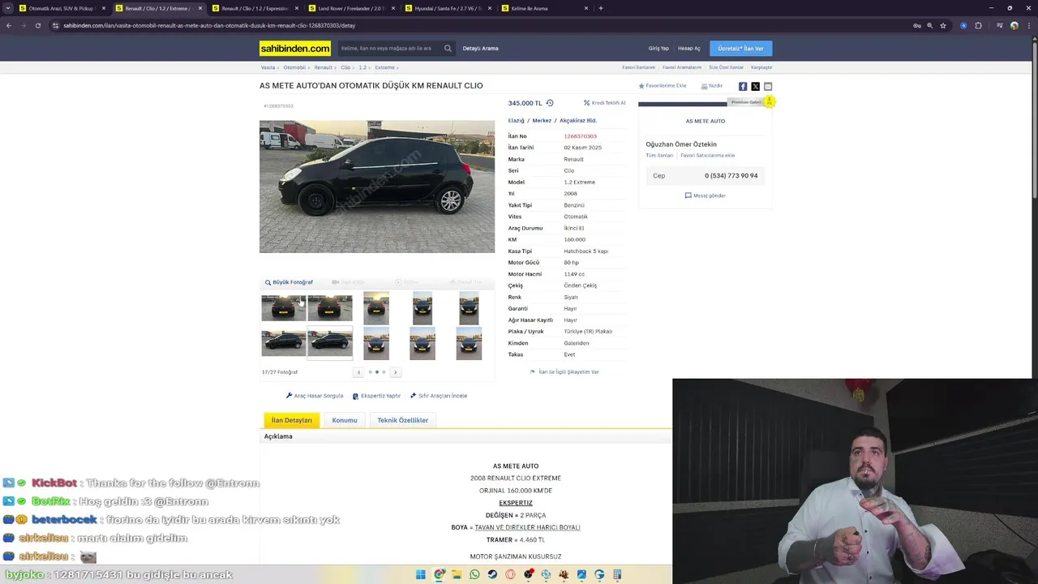This screenshot has width=1038, height=584.
Task: Click the main car photo
Action: coord(377,187)
